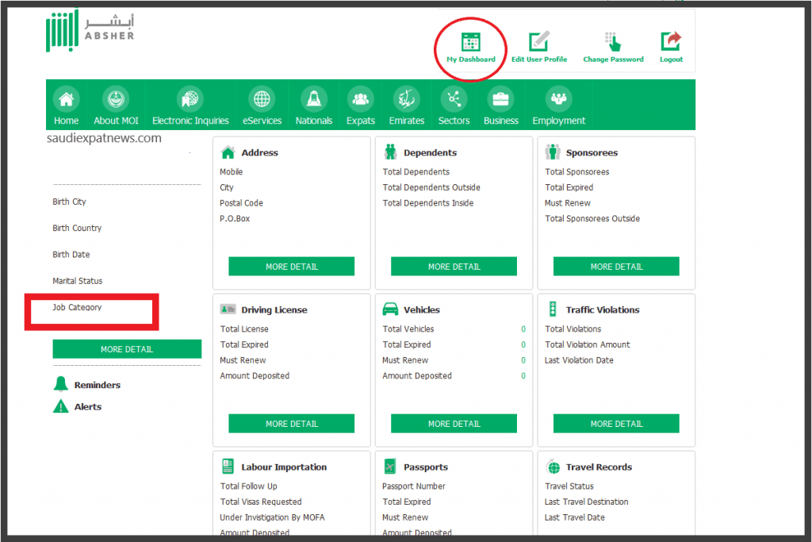
Task: Click the Labour Importation icon
Action: 228,467
